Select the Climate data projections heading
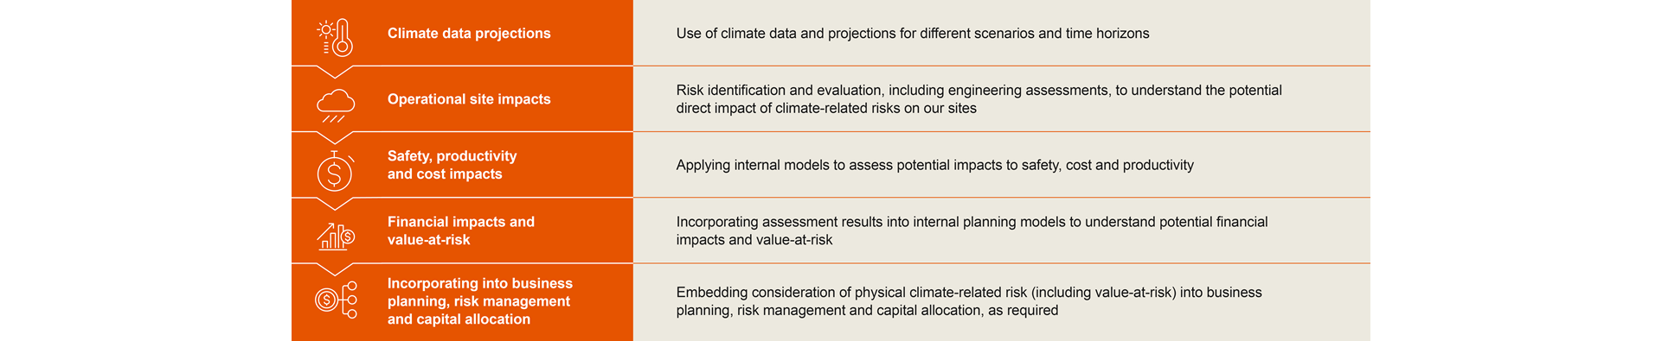Screen dimensions: 1662x341 tap(469, 33)
